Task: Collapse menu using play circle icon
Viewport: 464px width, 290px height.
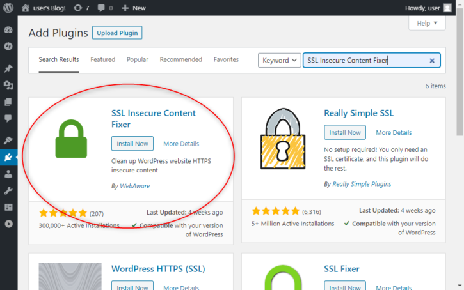Action: [x=8, y=224]
